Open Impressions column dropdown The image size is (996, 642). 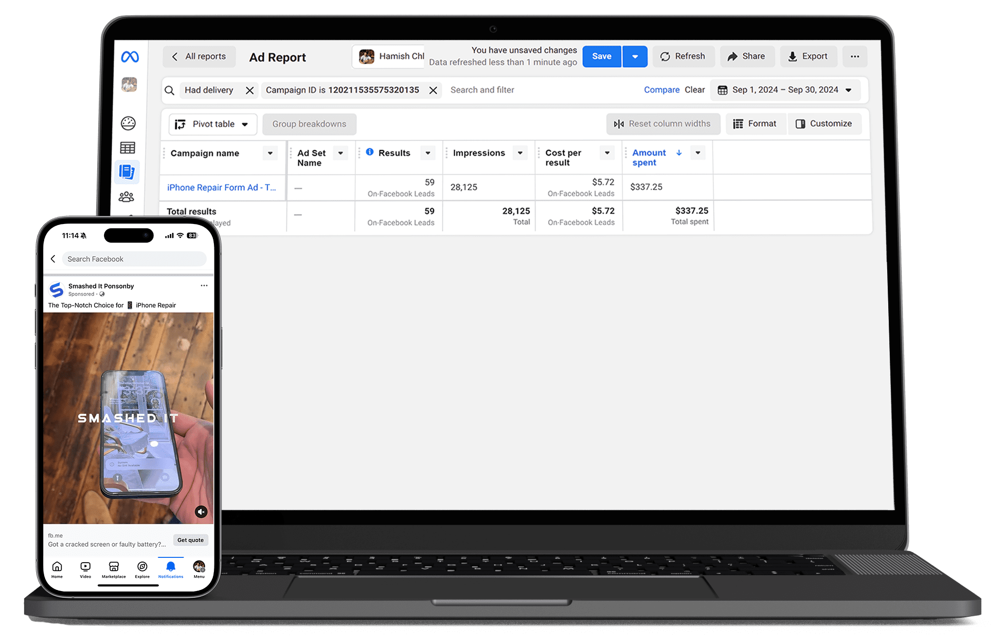click(520, 153)
